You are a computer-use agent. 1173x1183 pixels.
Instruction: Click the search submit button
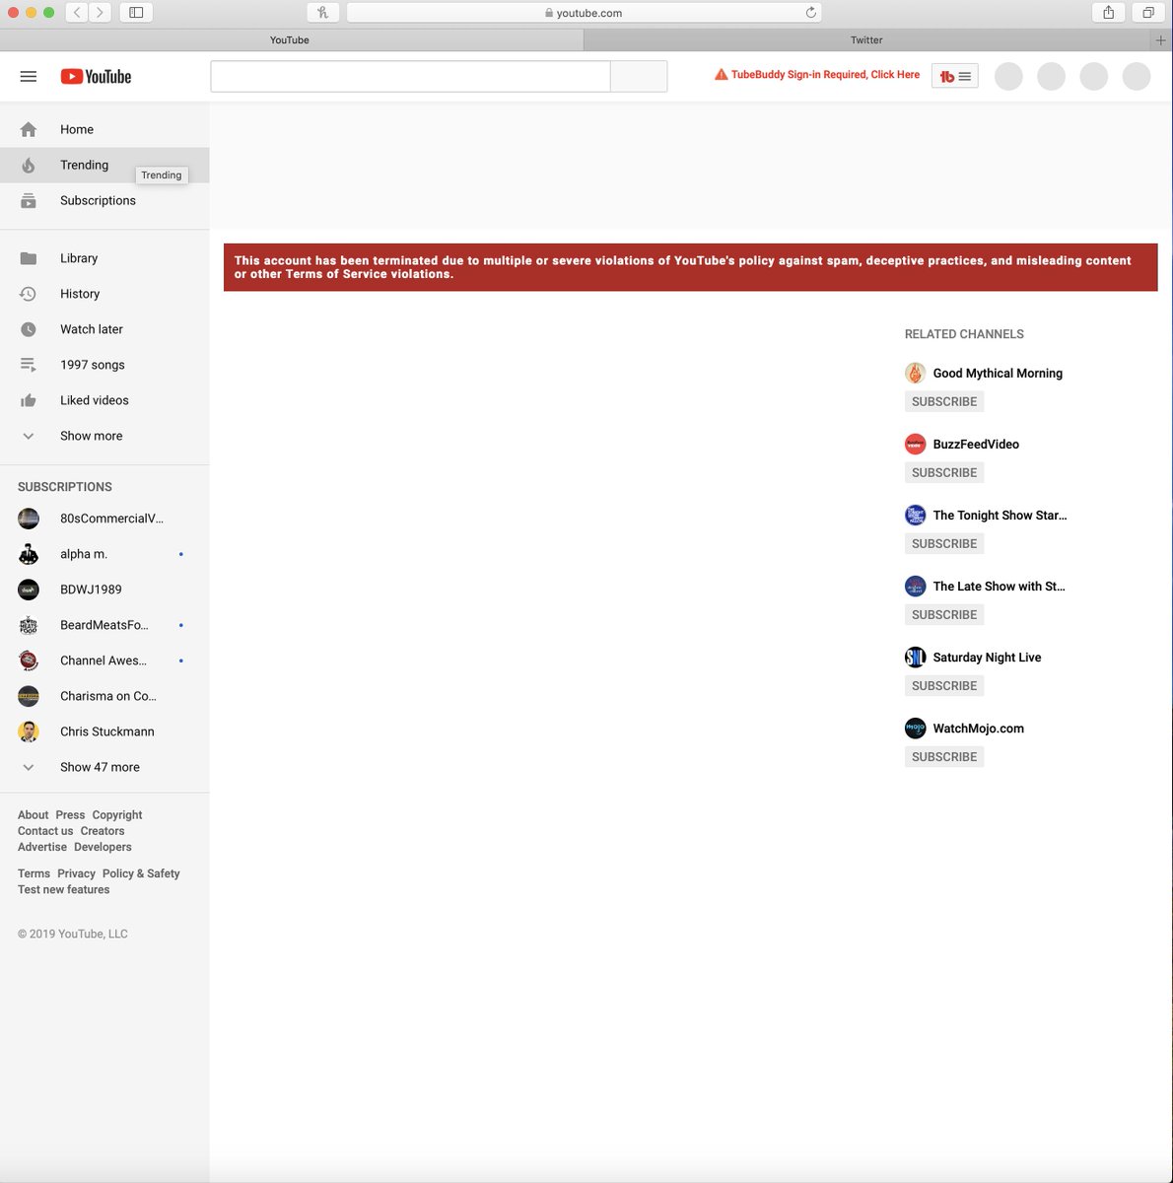click(x=639, y=76)
